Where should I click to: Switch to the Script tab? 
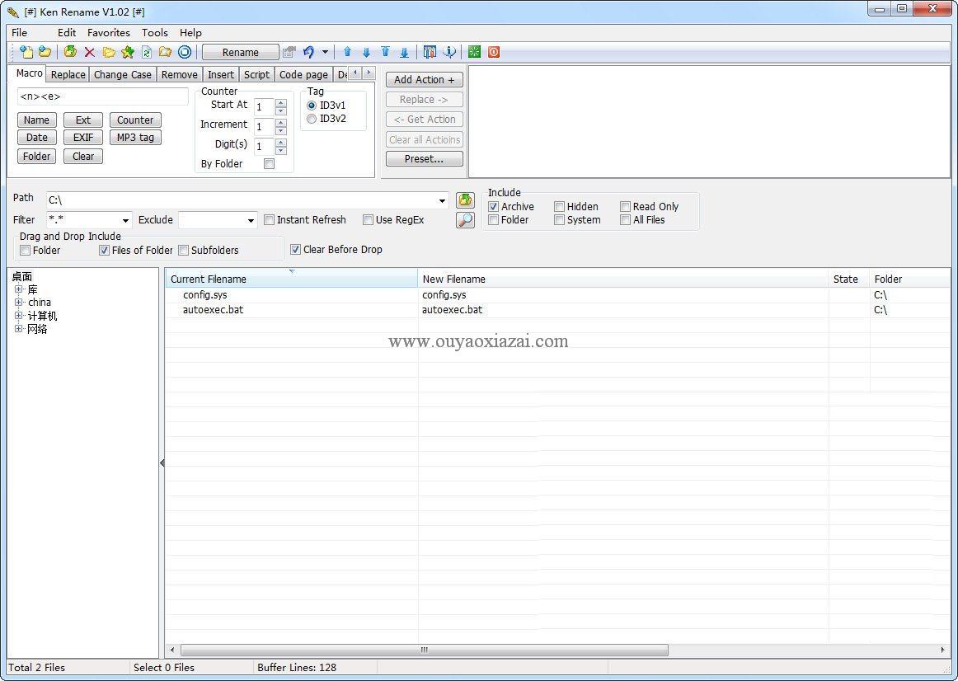pos(256,74)
